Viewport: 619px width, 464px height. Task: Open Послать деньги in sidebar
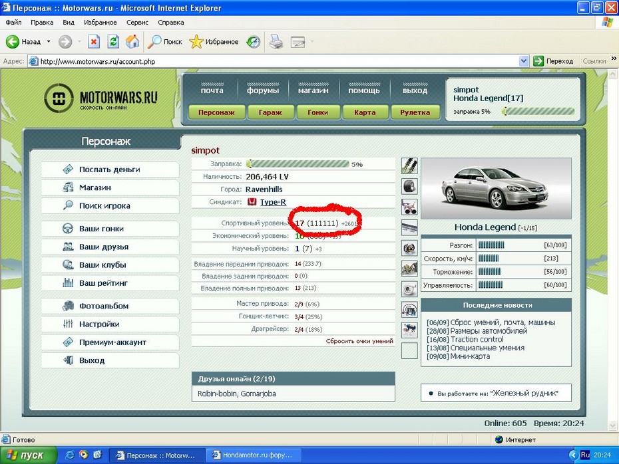(x=110, y=170)
